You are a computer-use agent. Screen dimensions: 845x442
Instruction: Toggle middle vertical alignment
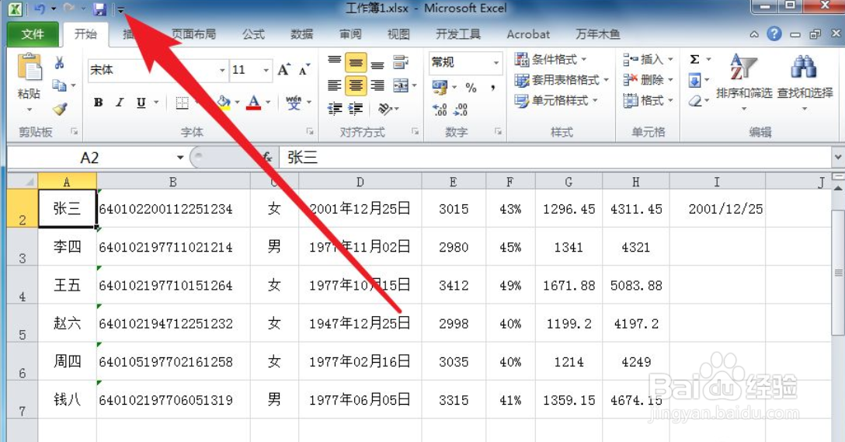(356, 62)
